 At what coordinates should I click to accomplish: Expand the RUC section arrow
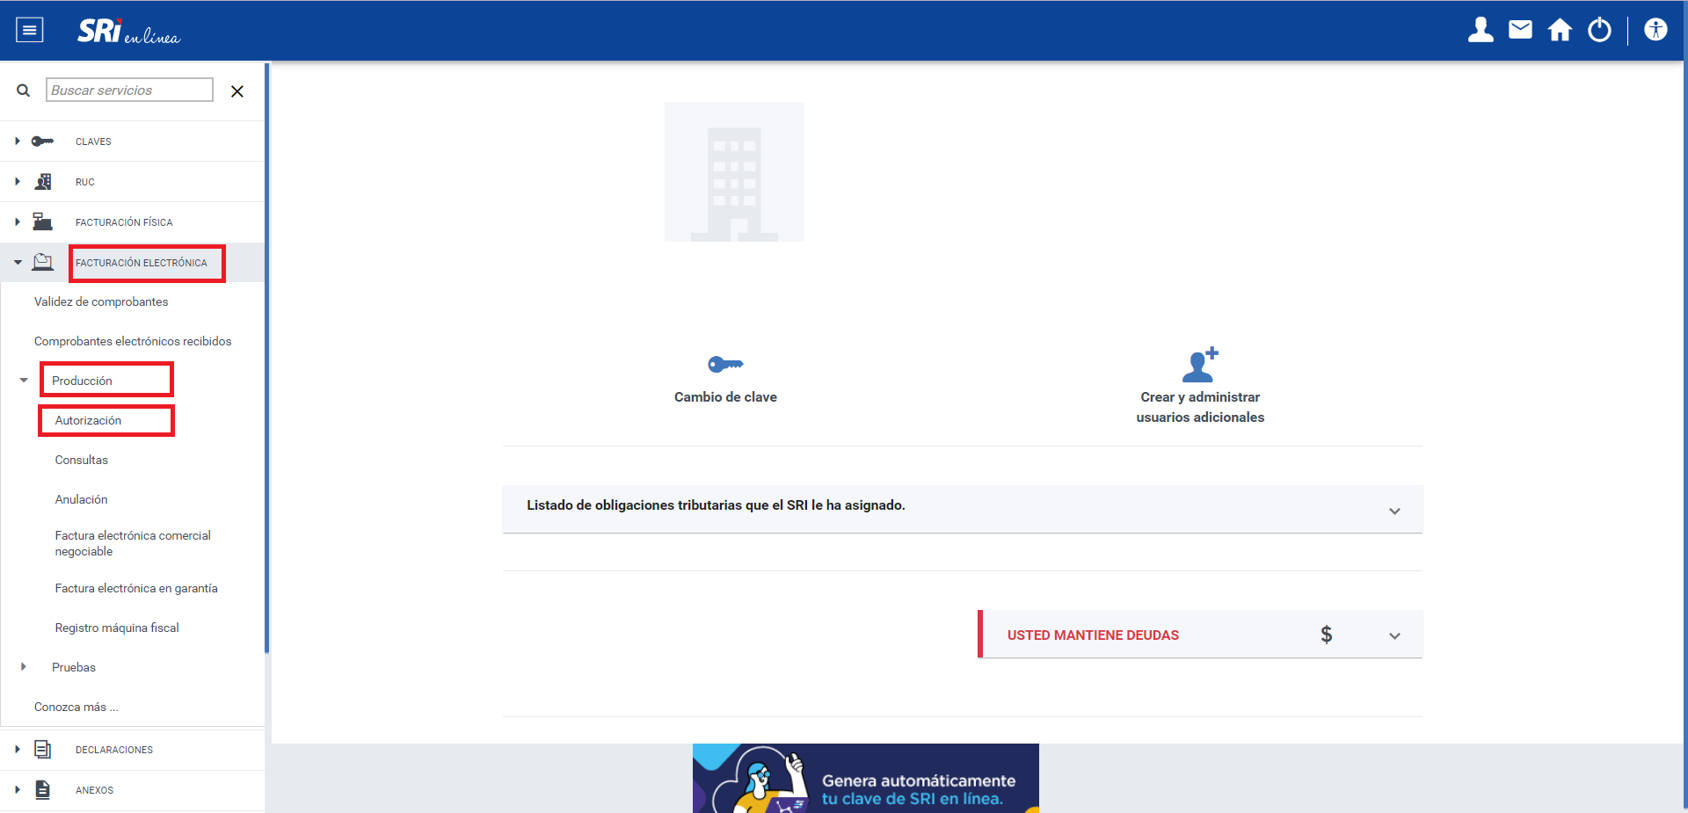(x=17, y=181)
